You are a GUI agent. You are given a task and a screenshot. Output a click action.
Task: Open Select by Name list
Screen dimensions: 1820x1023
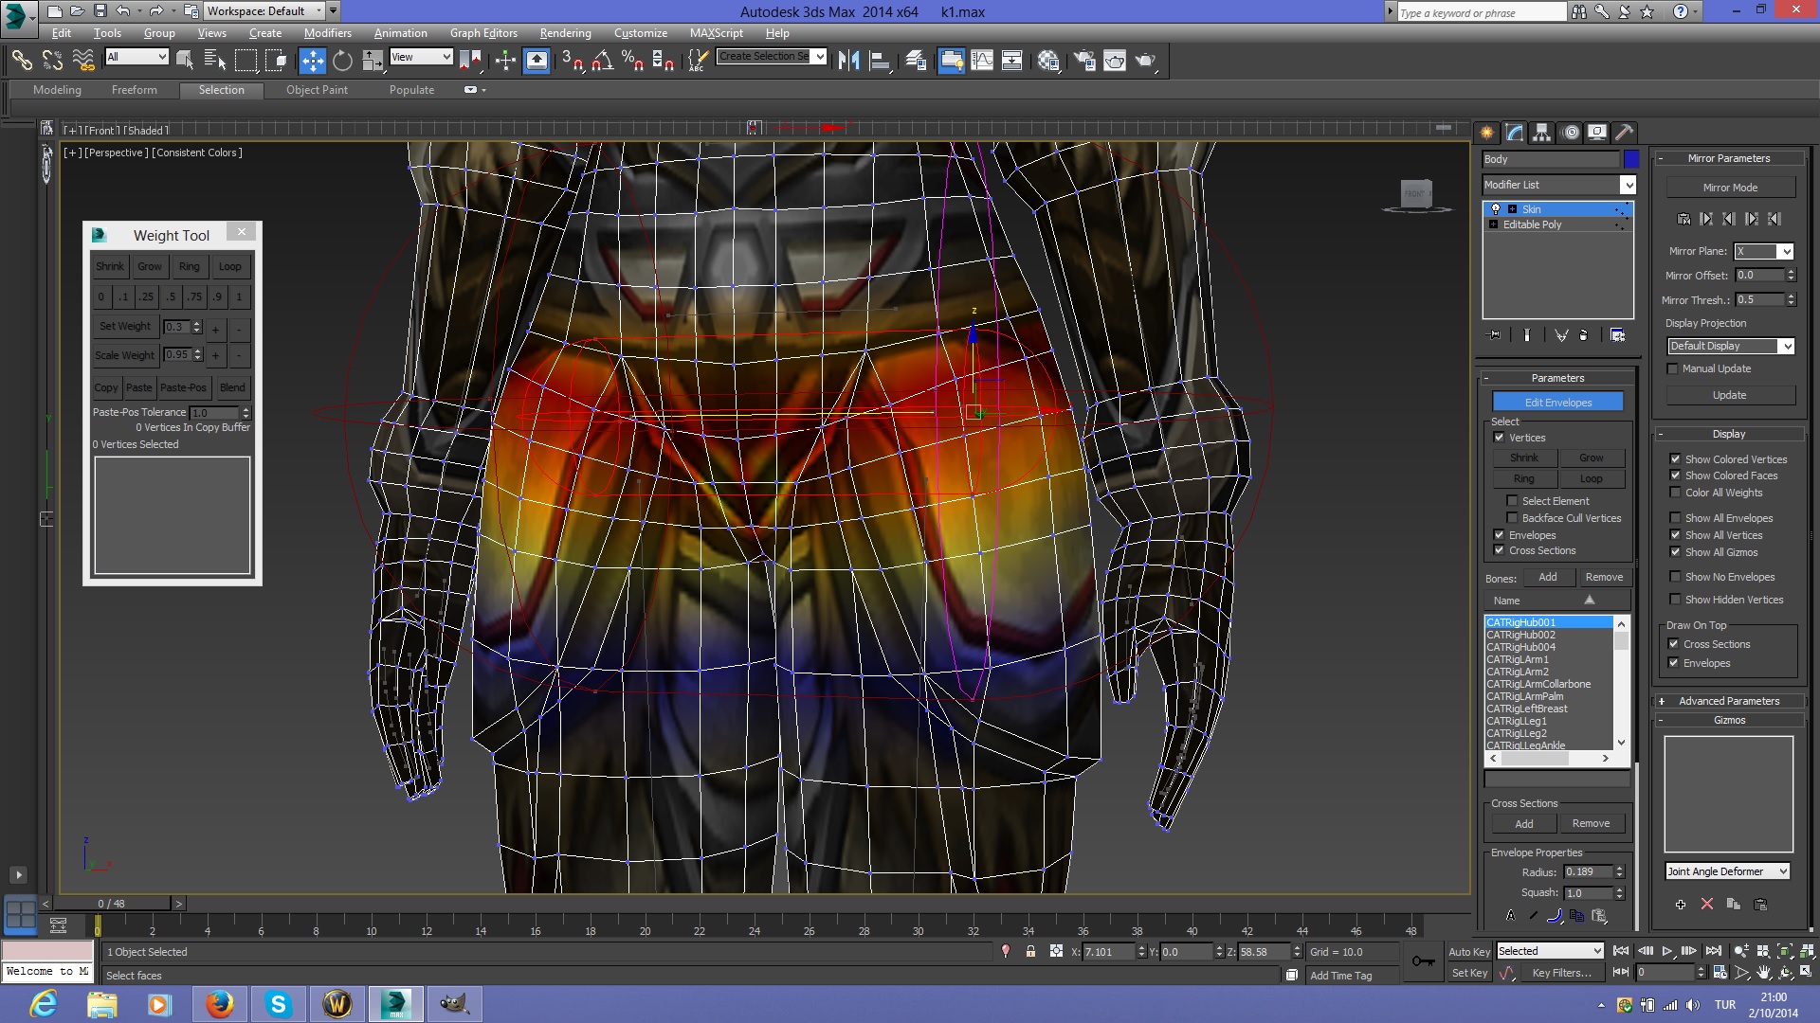[x=215, y=61]
